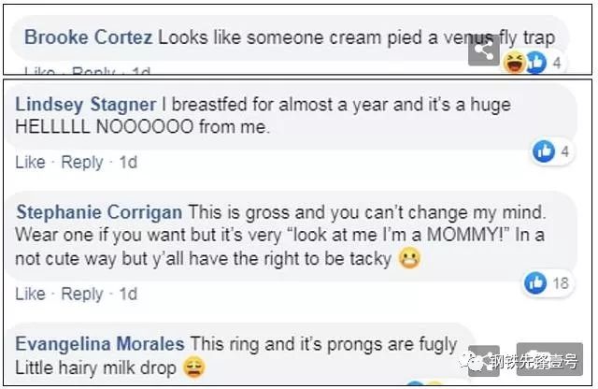Reply to Stephanie Corrigan's comment

click(82, 295)
